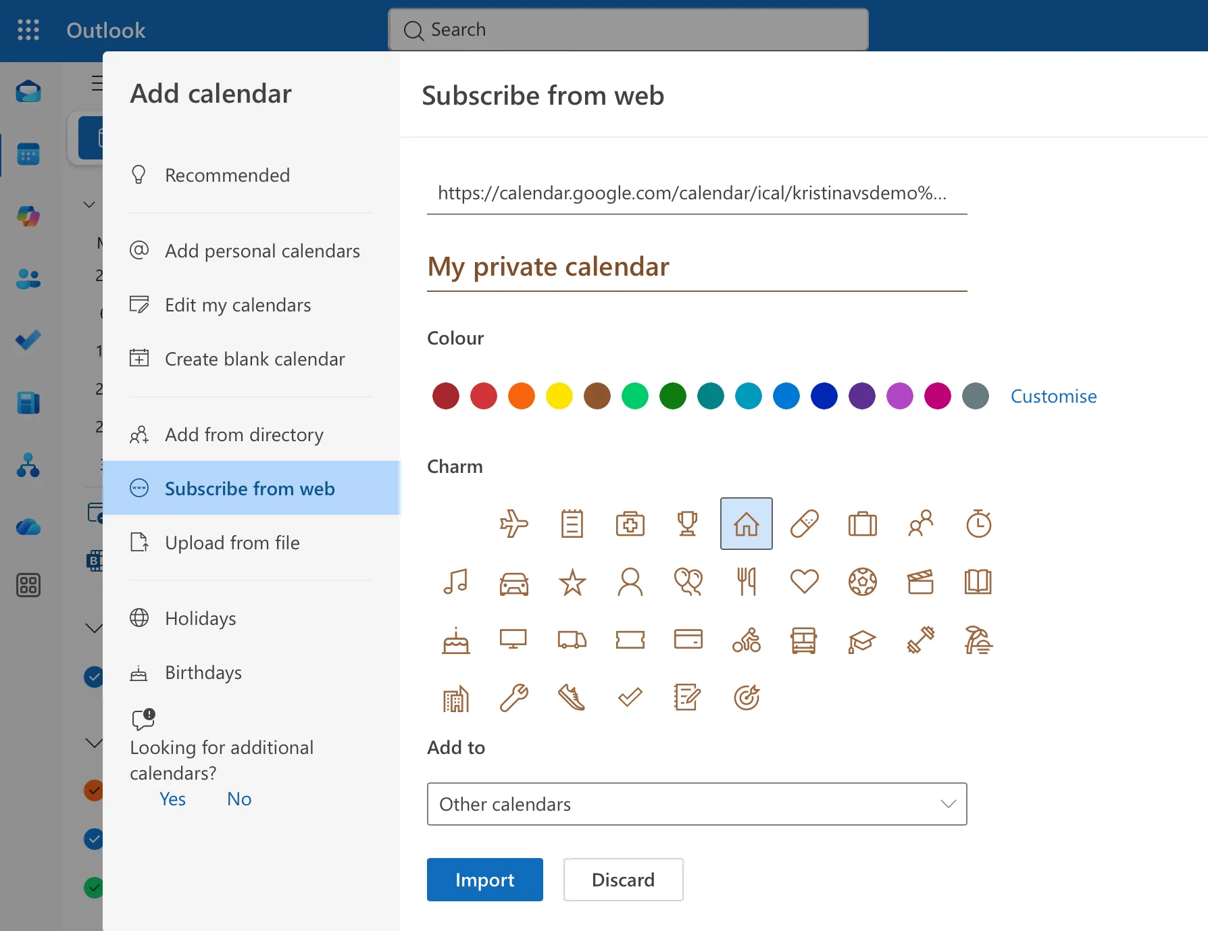Image resolution: width=1208 pixels, height=931 pixels.
Task: Go to Edit my calendars
Action: click(251, 305)
